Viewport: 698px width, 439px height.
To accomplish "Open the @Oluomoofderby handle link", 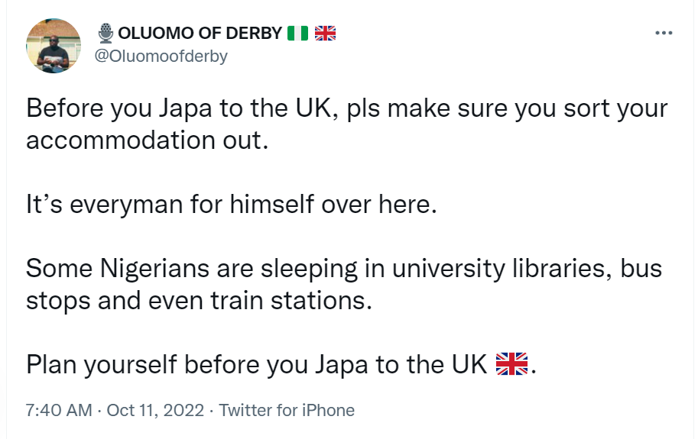I will tap(161, 56).
